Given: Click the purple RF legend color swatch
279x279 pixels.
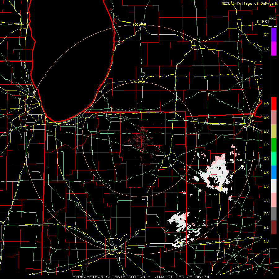Looking at the screenshot, I should 274,35.
